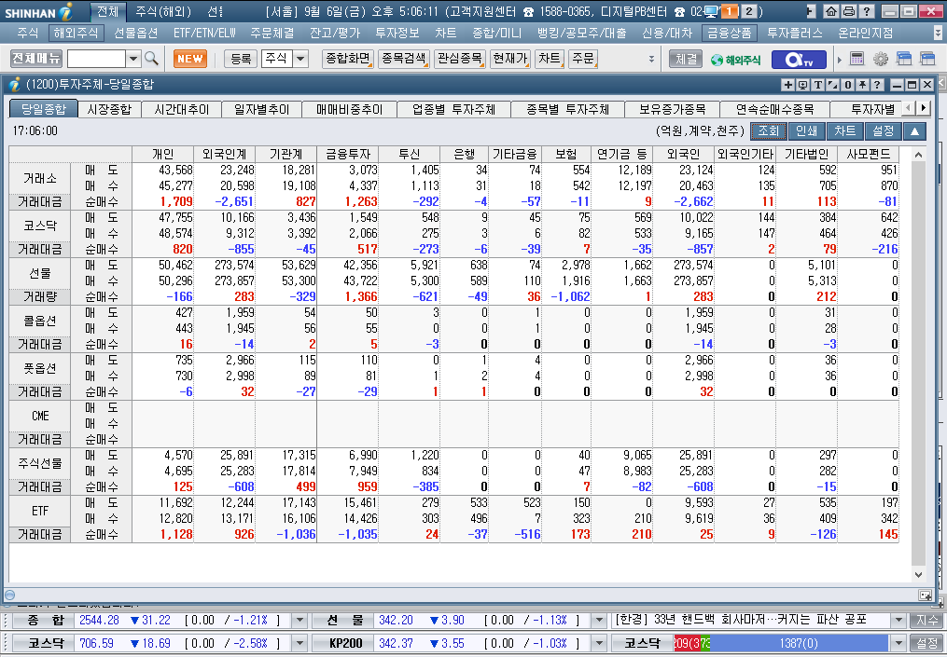Click the 전체 tab at top left
This screenshot has width=947, height=657.
click(108, 11)
